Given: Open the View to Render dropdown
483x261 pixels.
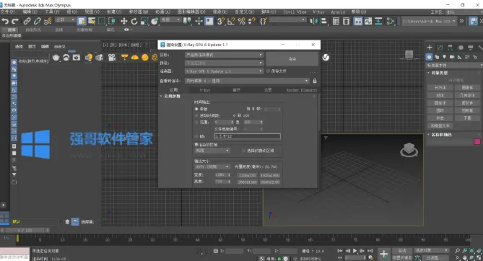Looking at the screenshot, I should click(247, 81).
